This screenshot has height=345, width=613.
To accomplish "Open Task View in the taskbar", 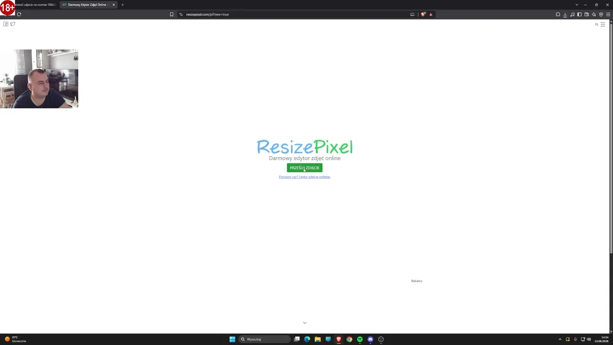I will 297,339.
